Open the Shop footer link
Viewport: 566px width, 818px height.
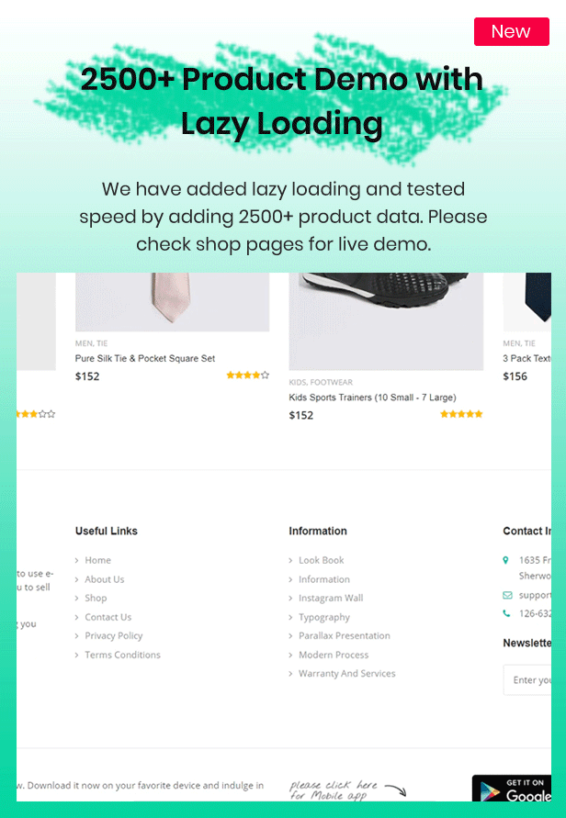point(96,598)
